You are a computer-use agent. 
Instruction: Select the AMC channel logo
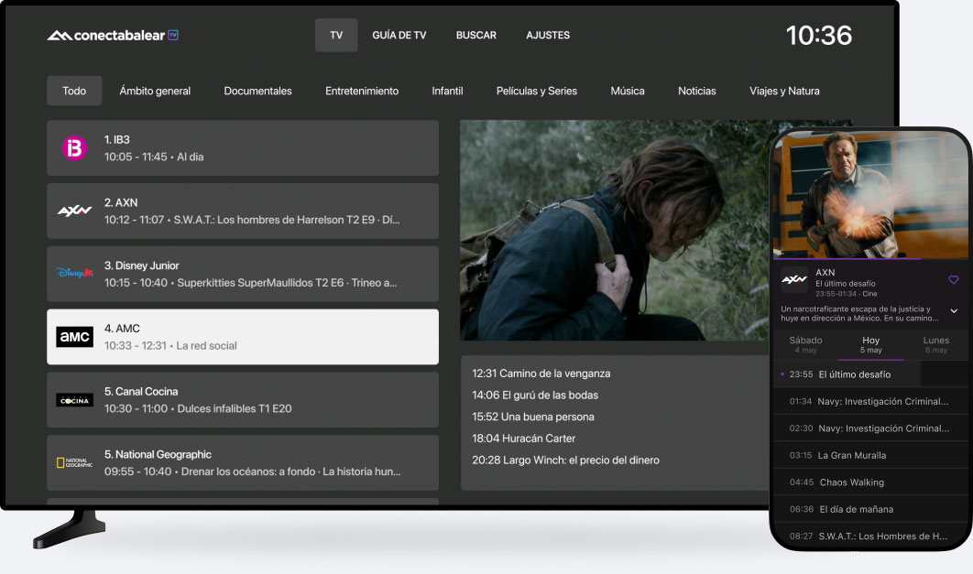74,337
